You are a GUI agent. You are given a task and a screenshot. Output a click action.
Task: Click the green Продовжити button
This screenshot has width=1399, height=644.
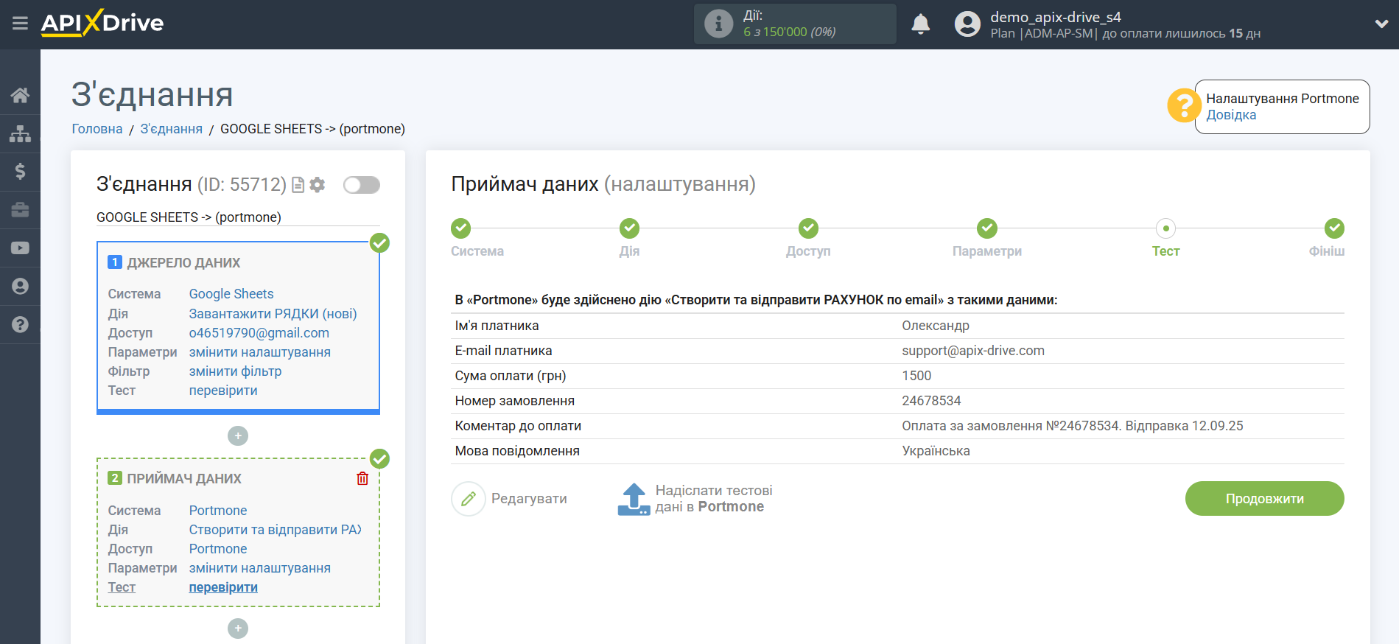tap(1264, 499)
